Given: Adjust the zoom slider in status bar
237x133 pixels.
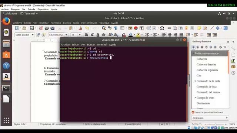Looking at the screenshot, I should (x=215, y=124).
